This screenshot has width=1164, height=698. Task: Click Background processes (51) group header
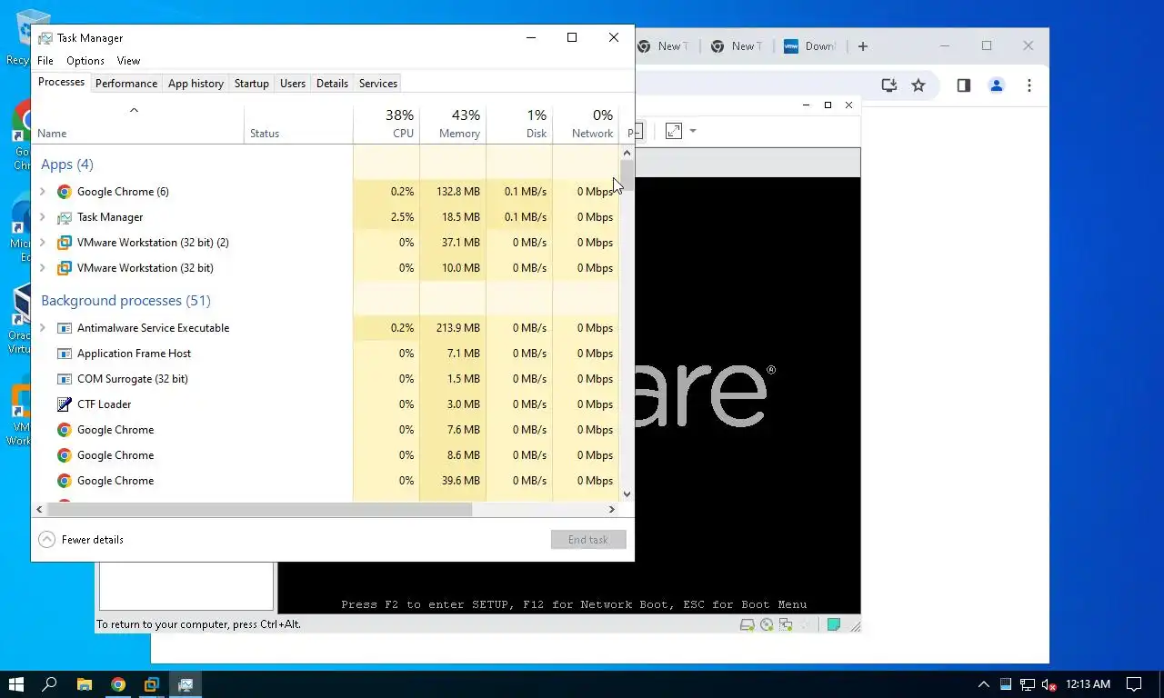click(125, 301)
